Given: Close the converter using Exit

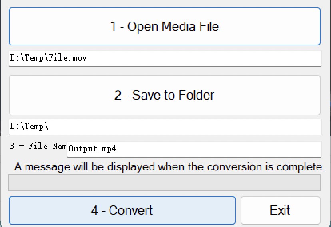Looking at the screenshot, I should [x=280, y=210].
